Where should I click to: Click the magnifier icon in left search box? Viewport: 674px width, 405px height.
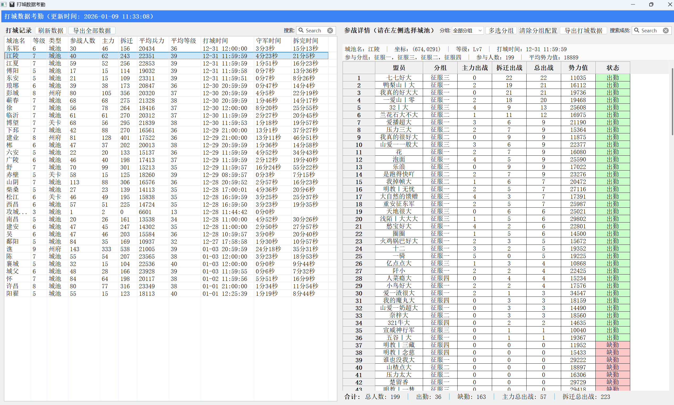301,30
